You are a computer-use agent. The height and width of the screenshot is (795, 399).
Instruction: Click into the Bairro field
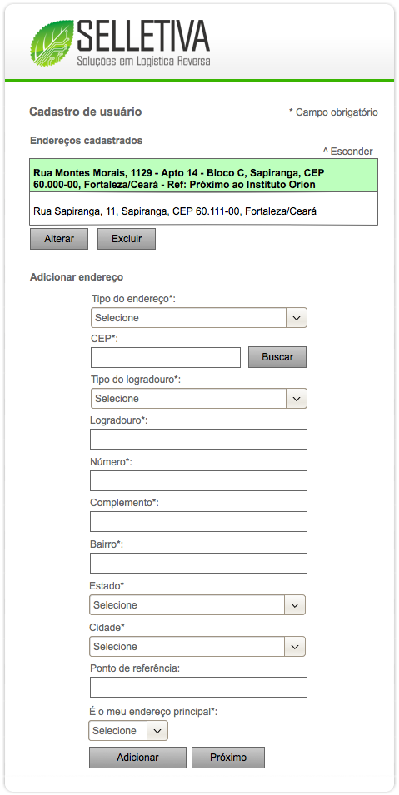[x=198, y=563]
